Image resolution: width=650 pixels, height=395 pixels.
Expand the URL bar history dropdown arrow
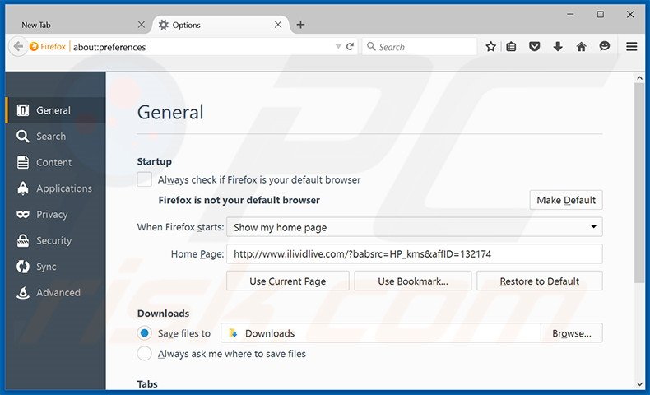[x=337, y=47]
